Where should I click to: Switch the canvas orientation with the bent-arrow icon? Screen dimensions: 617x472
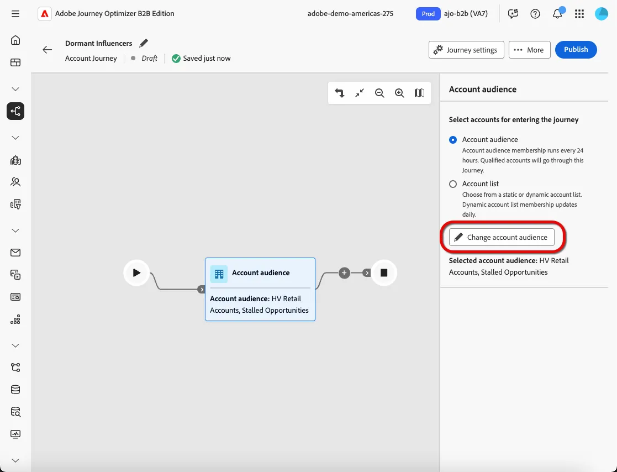coord(339,93)
